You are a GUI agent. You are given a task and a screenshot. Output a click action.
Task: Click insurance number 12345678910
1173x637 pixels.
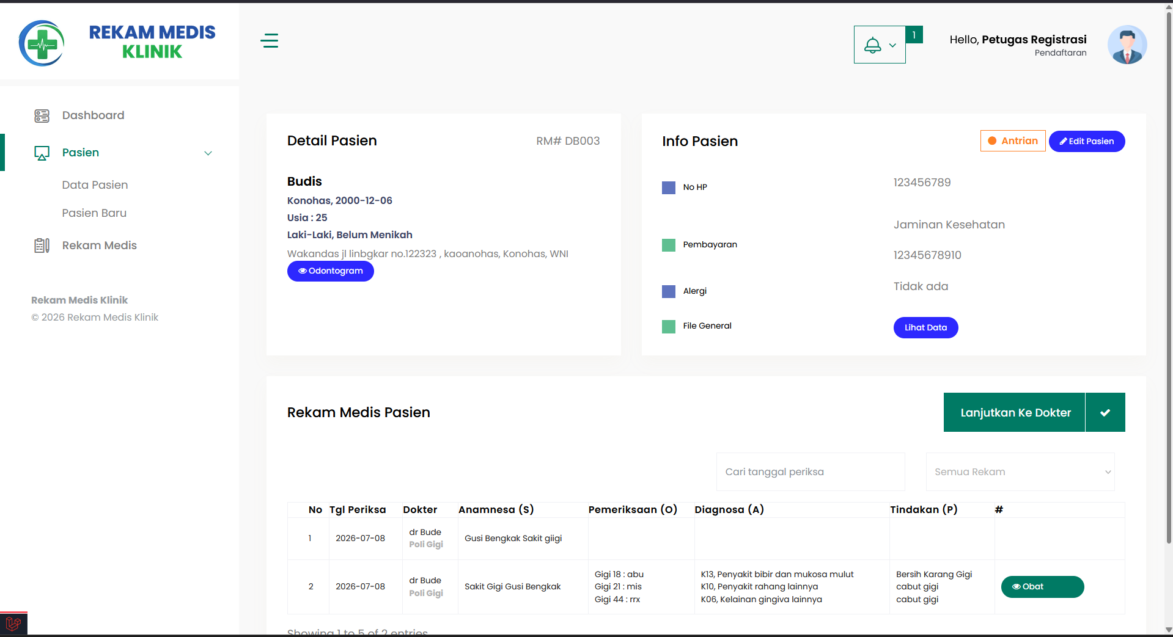click(x=927, y=255)
